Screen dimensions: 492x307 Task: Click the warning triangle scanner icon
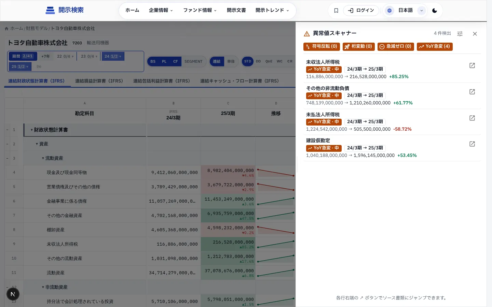(x=307, y=33)
